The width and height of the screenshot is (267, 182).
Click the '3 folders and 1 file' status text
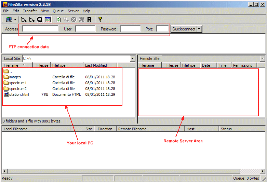(x=32, y=121)
